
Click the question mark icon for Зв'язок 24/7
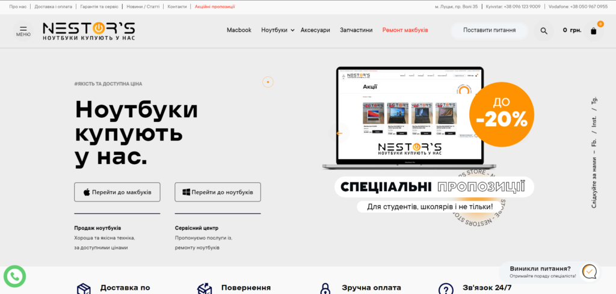point(446,290)
